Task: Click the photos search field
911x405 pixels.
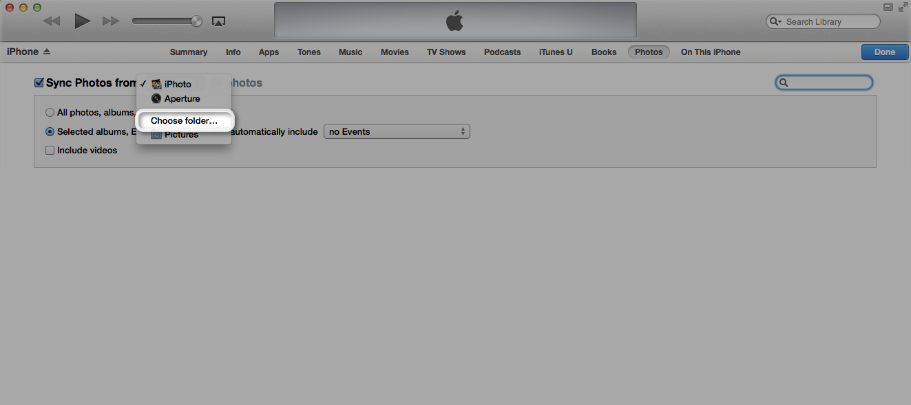Action: (x=824, y=83)
